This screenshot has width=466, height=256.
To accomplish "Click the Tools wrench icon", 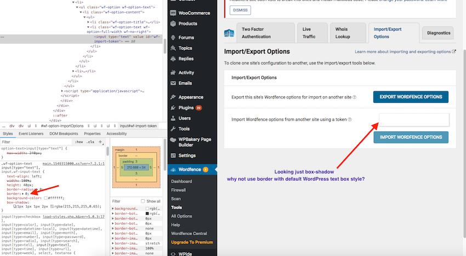I will pos(173,129).
